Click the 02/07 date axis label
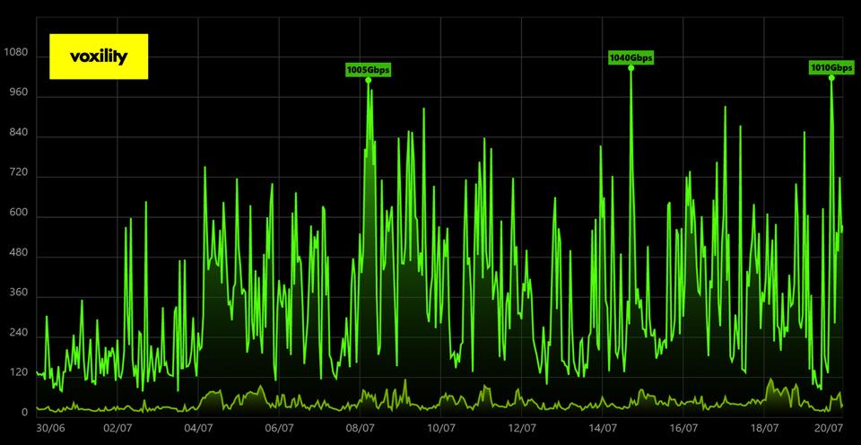The width and height of the screenshot is (861, 445). (117, 427)
